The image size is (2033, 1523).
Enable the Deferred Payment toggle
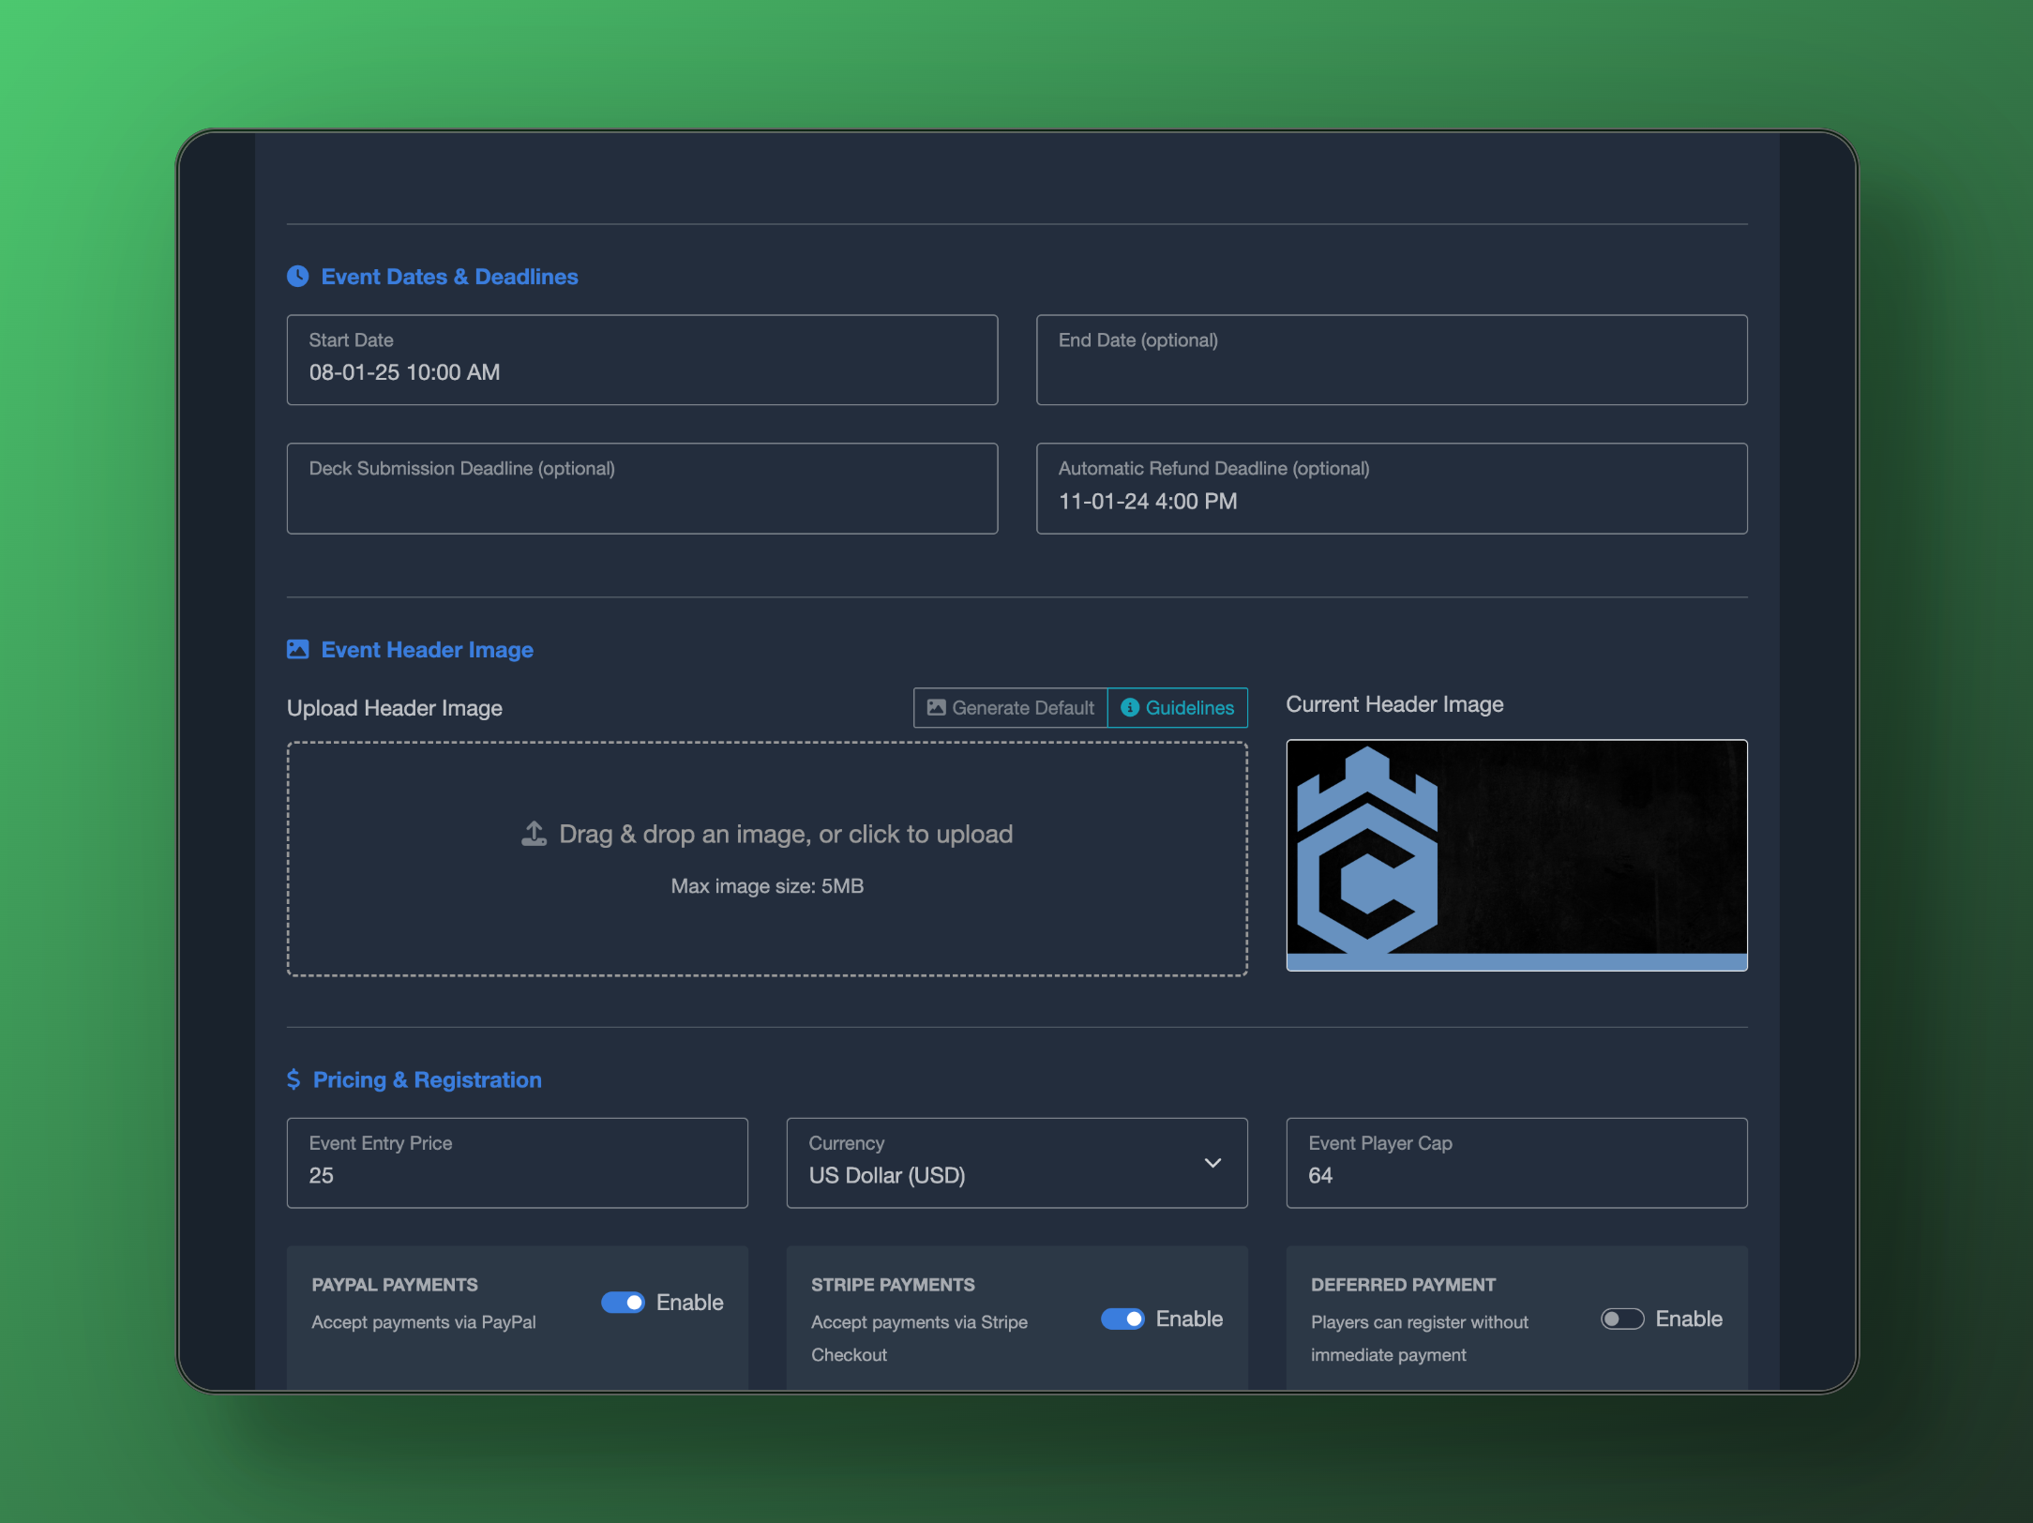(x=1621, y=1319)
